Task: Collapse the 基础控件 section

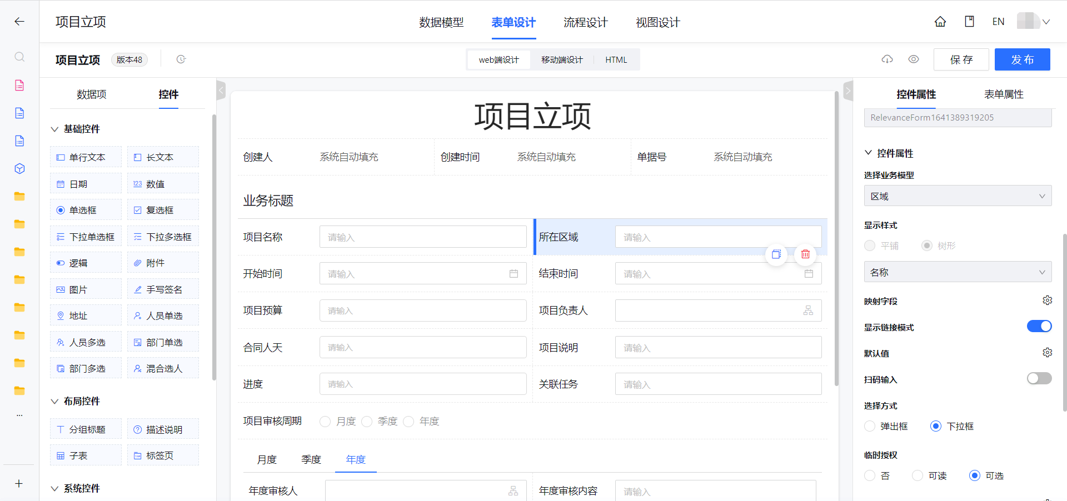Action: [x=54, y=129]
